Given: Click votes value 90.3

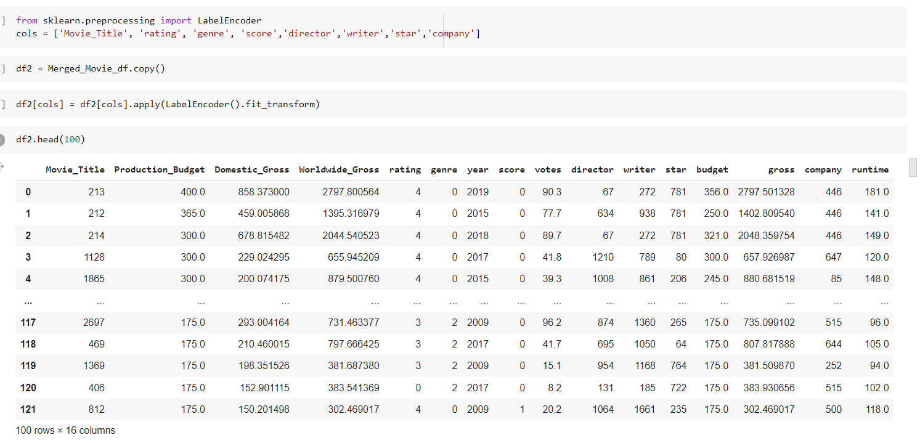Looking at the screenshot, I should (x=552, y=192).
